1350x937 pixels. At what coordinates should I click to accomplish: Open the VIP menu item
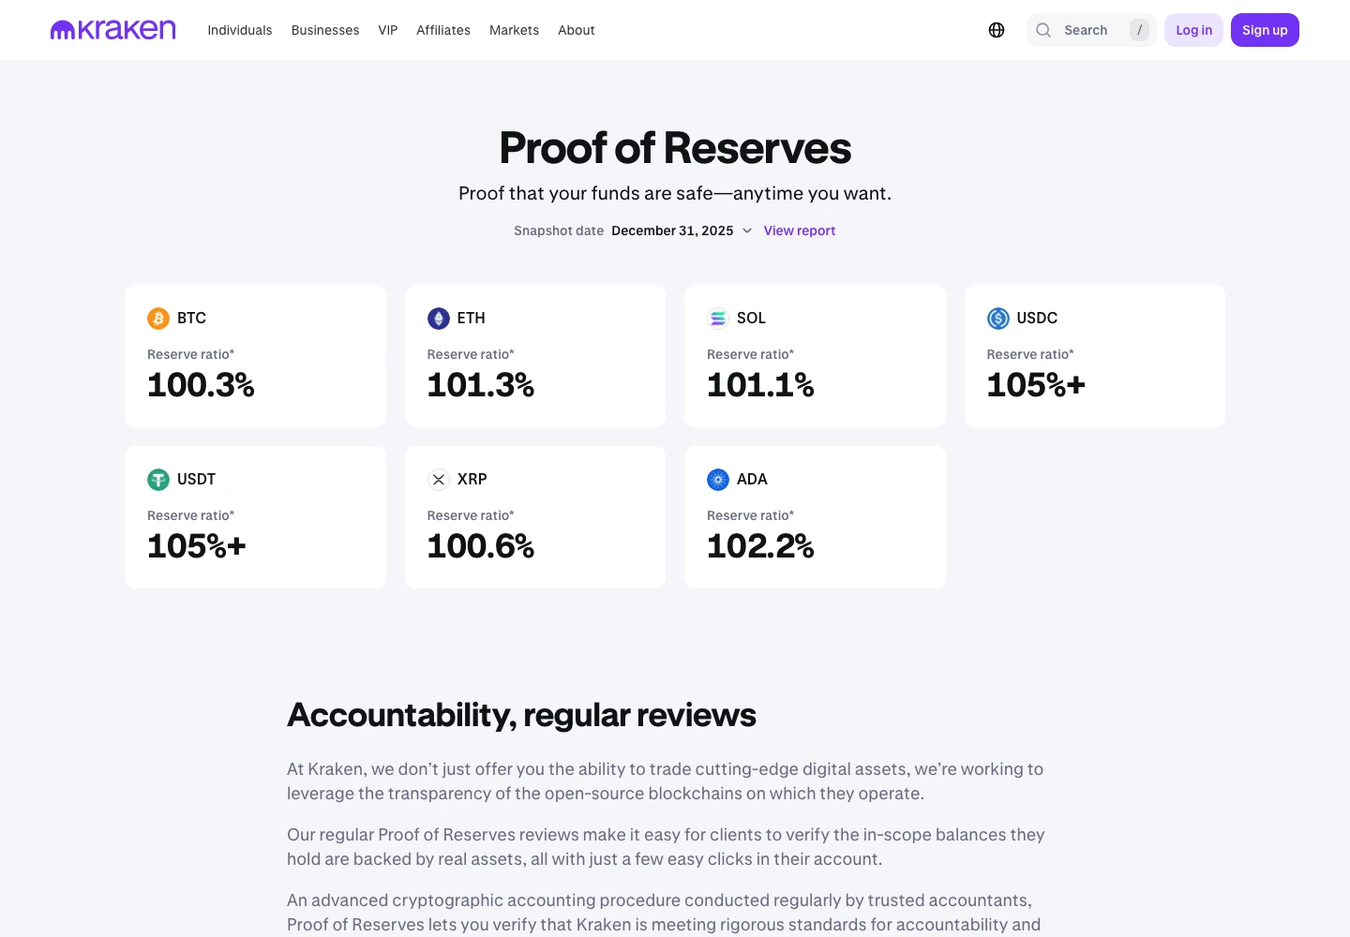pos(388,30)
